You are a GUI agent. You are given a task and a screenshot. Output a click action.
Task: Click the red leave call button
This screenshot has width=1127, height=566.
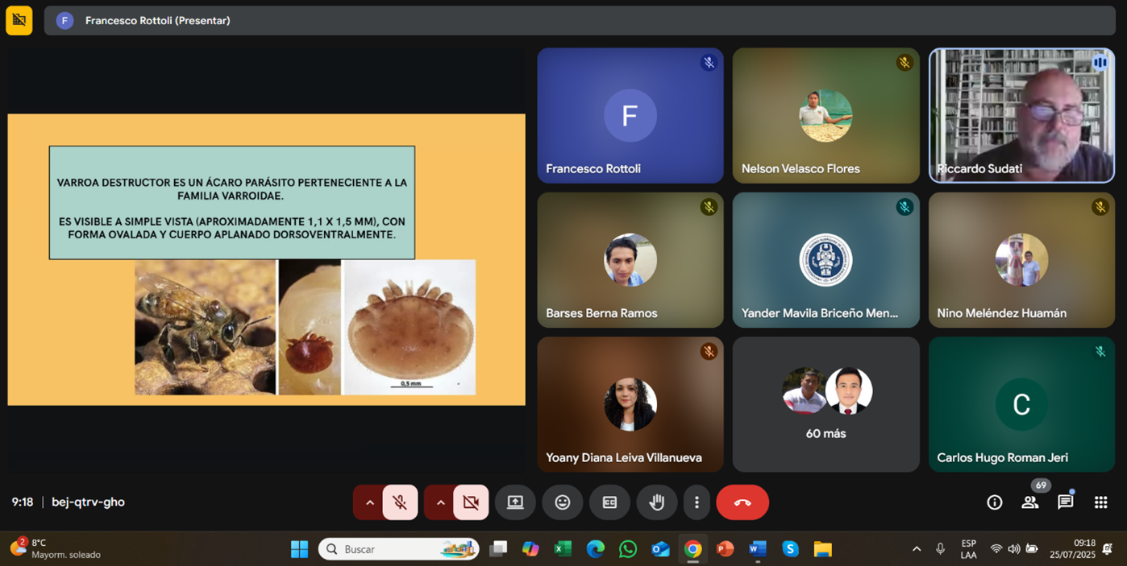coord(742,502)
